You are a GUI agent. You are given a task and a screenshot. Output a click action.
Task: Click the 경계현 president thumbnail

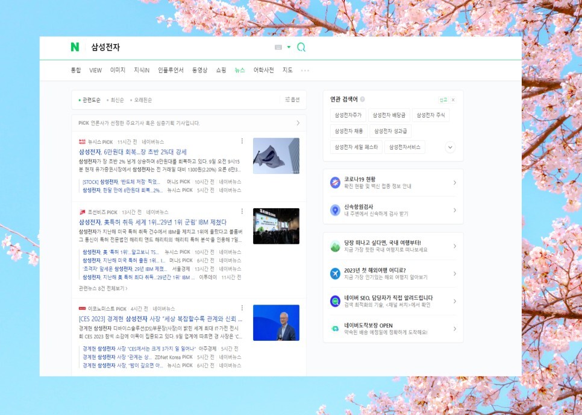pyautogui.click(x=276, y=323)
